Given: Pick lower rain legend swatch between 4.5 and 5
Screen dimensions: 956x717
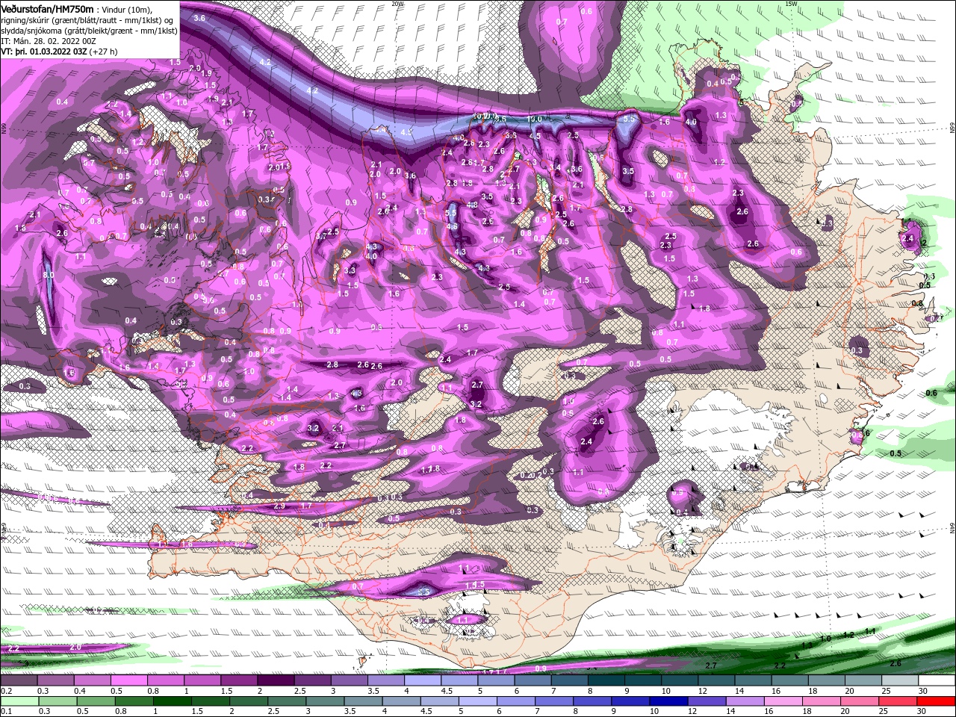Looking at the screenshot, I should pyautogui.click(x=439, y=701).
